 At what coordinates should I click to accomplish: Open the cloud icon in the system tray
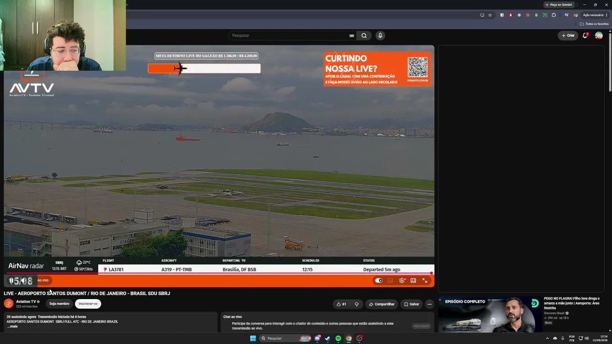coord(555,338)
